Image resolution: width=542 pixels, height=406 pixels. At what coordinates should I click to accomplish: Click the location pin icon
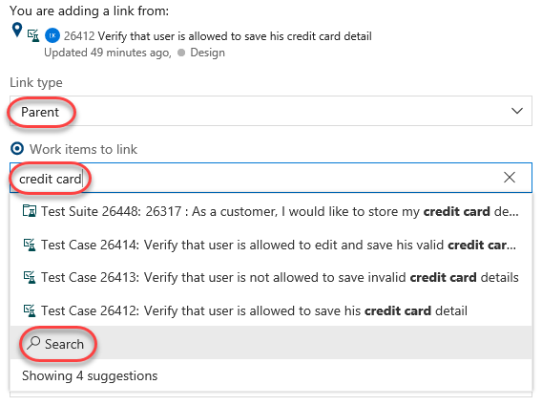17,30
